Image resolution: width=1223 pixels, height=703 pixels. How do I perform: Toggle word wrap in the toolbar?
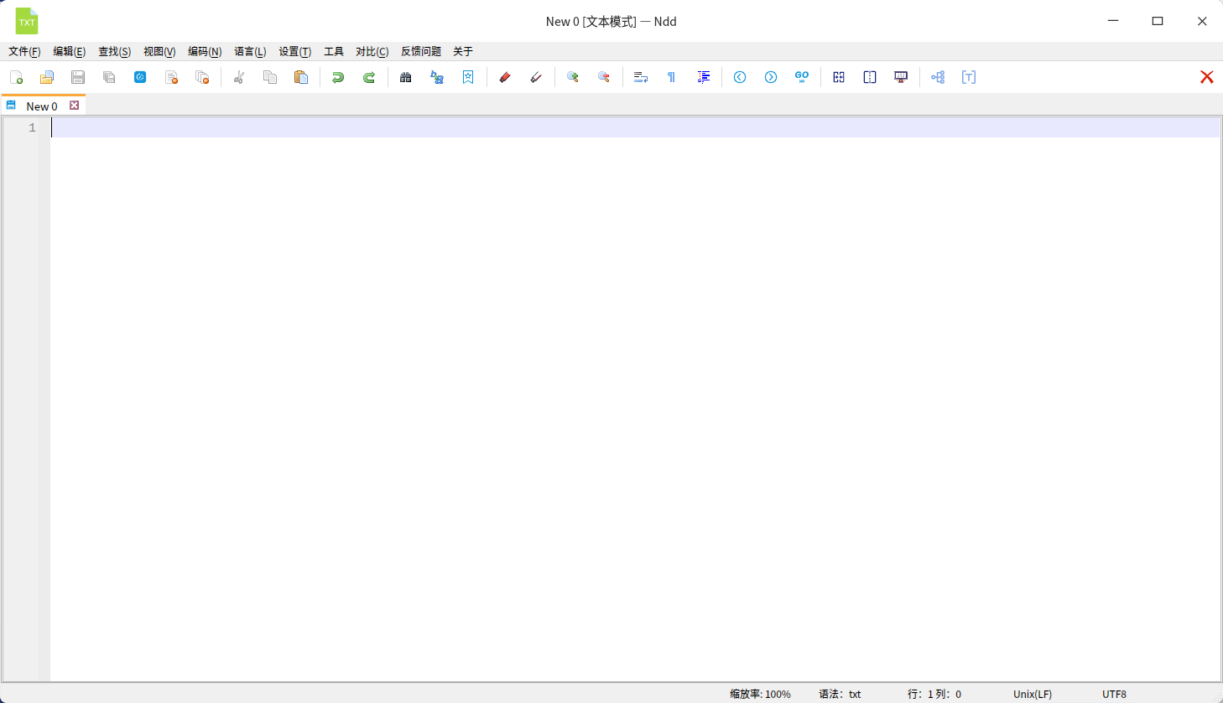coord(641,77)
